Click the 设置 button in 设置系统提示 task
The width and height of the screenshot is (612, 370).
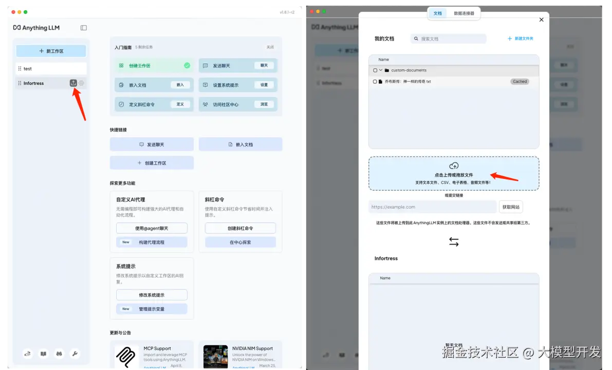tap(264, 85)
